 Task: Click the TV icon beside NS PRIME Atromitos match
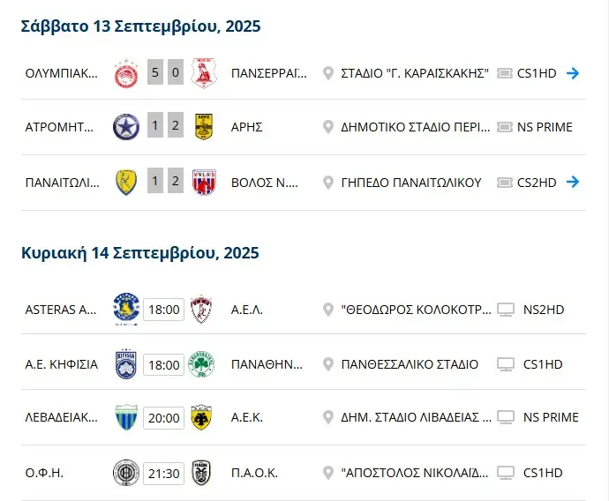(506, 127)
